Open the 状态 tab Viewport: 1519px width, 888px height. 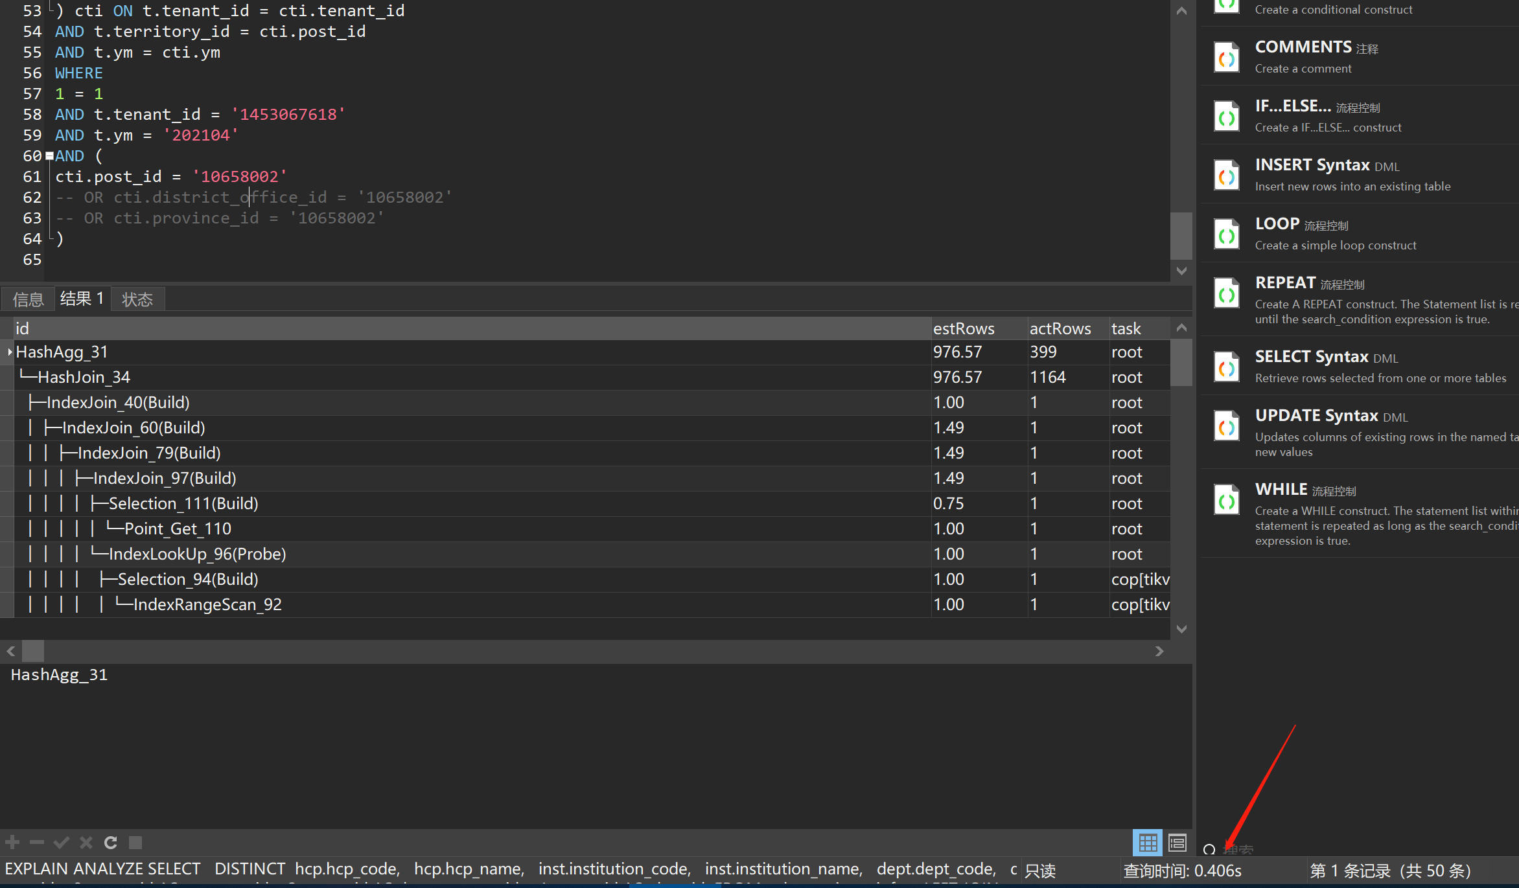pyautogui.click(x=137, y=299)
